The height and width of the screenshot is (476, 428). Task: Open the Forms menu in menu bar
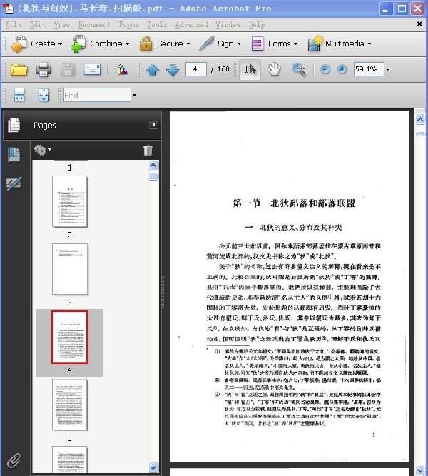pos(128,24)
